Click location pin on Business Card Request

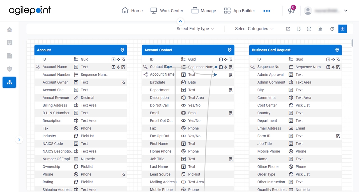point(337,50)
